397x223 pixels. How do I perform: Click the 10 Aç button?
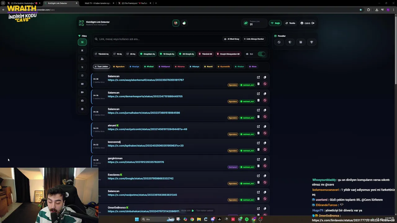pos(118,54)
